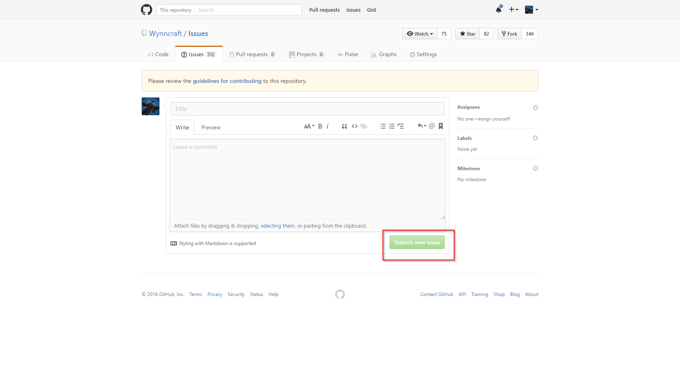Insert a link in the comment
This screenshot has height=372, width=680.
(x=364, y=126)
